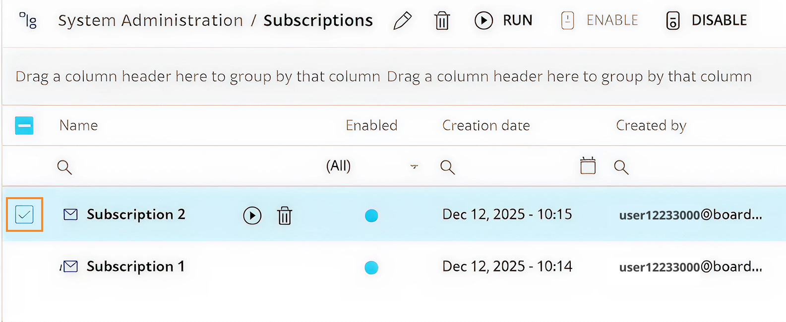Click the Name filter search icon
786x322 pixels.
64,167
